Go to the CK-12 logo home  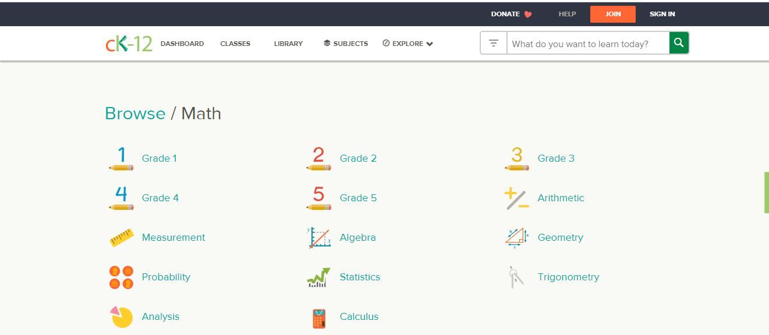[x=129, y=44]
